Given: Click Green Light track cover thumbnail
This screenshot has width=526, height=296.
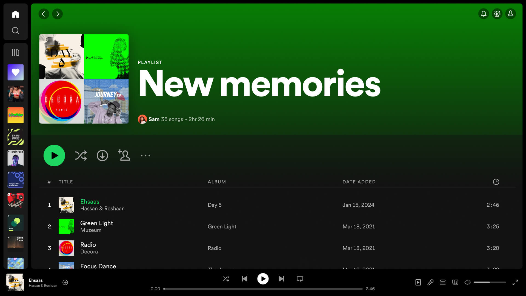Looking at the screenshot, I should point(66,227).
